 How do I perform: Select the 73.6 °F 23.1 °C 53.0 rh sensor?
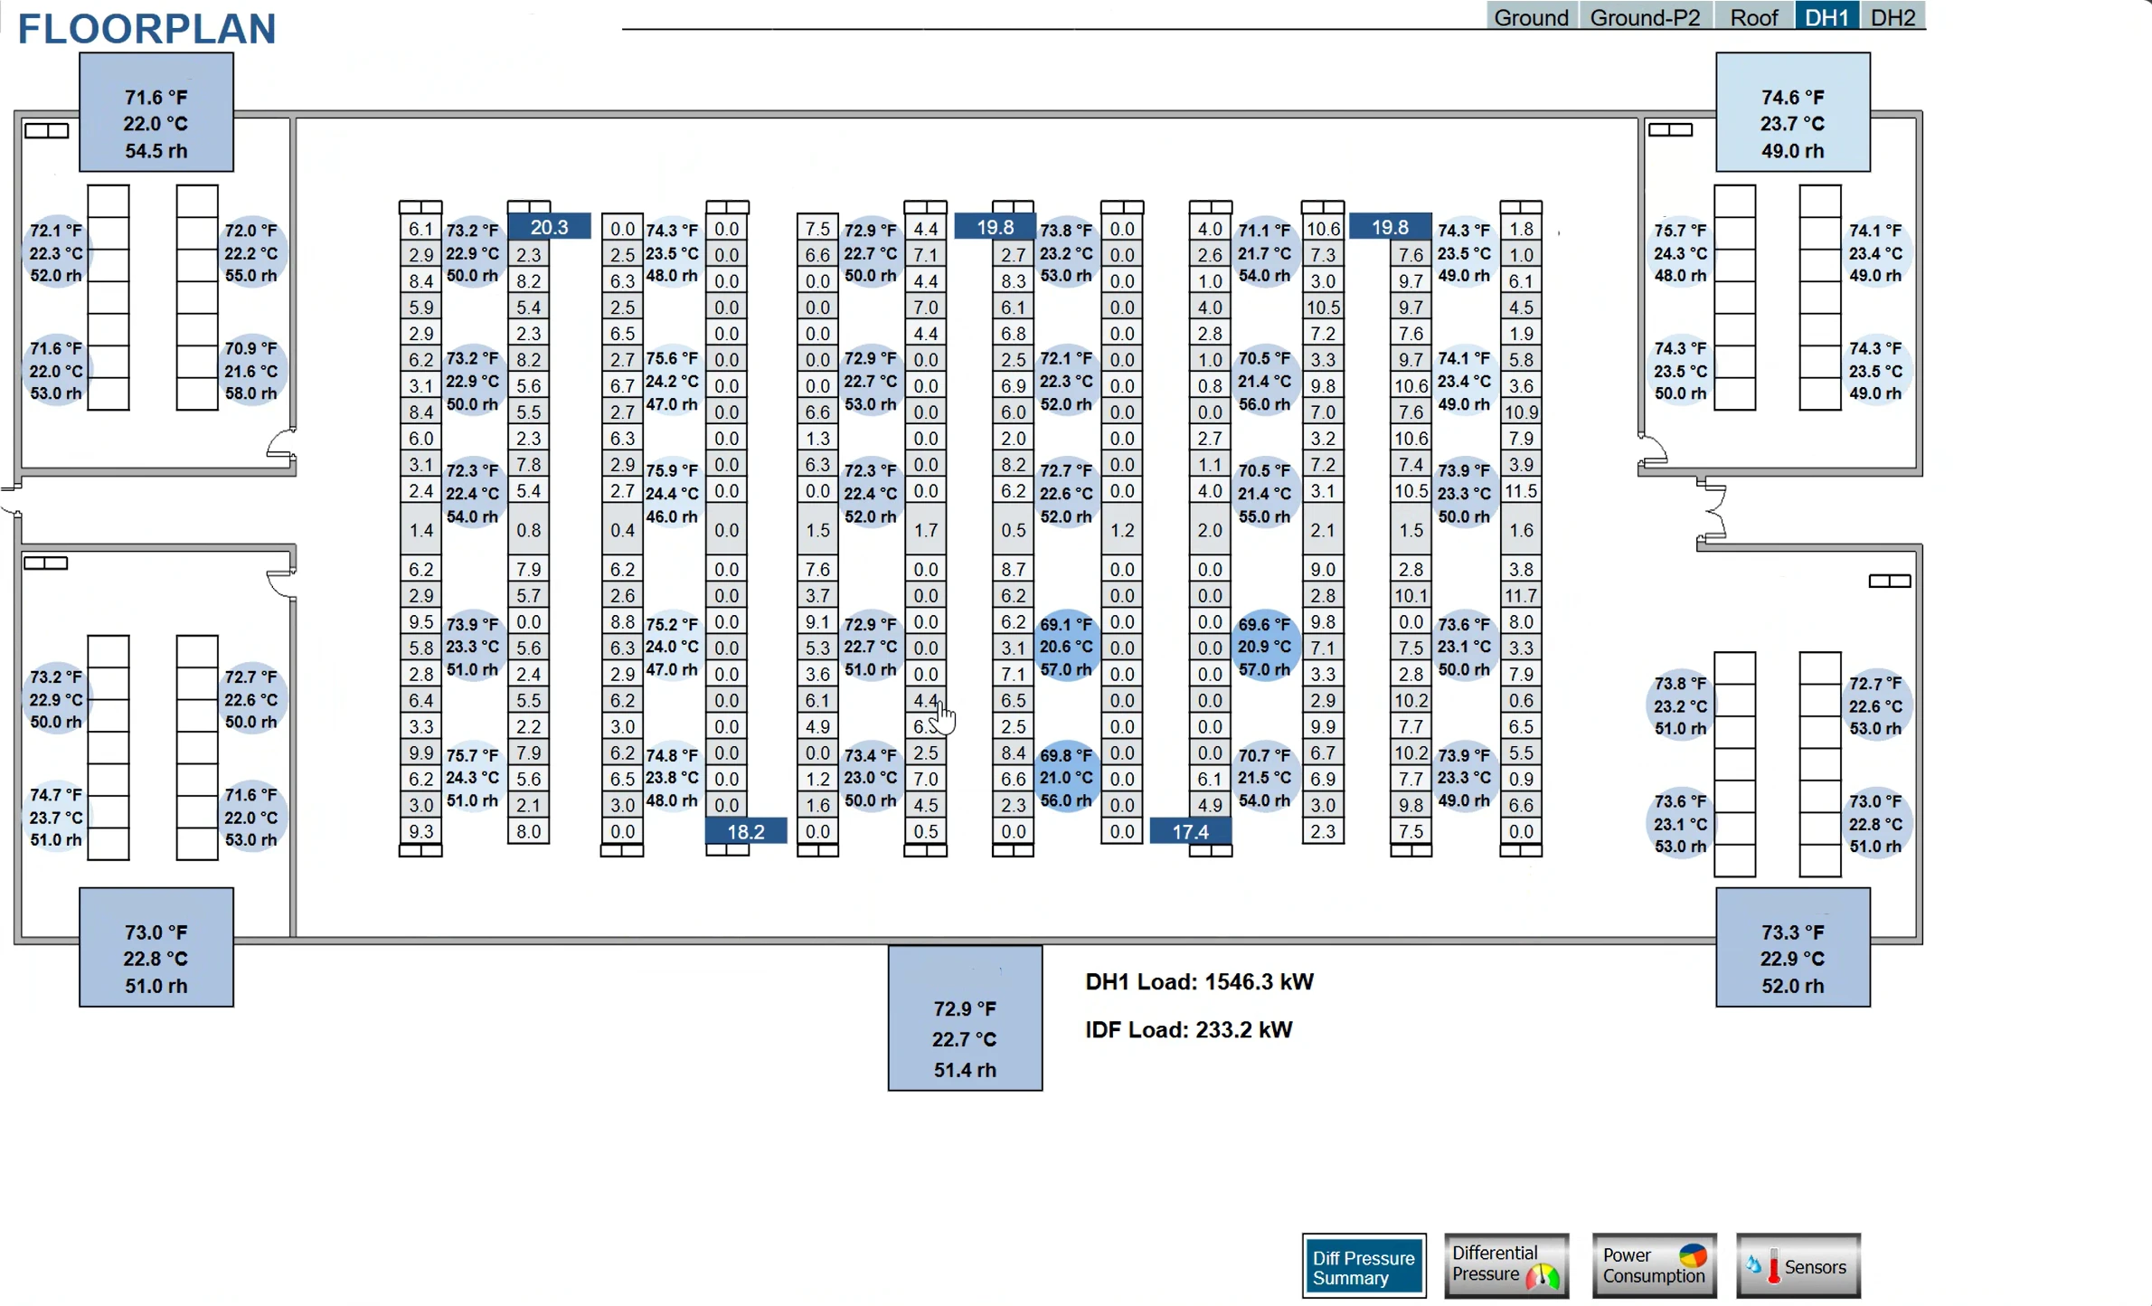click(1680, 823)
